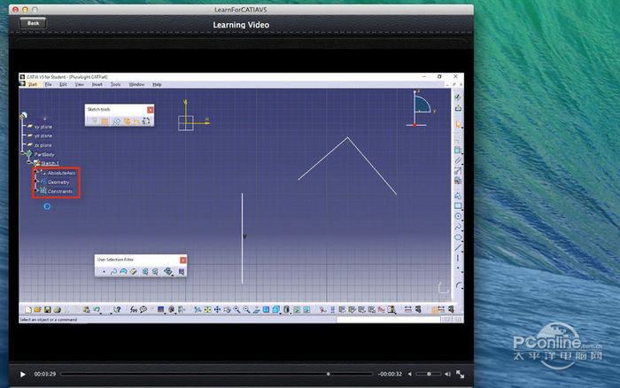The height and width of the screenshot is (388, 620).
Task: Close the User Selection Filter toolbar
Action: tap(182, 260)
